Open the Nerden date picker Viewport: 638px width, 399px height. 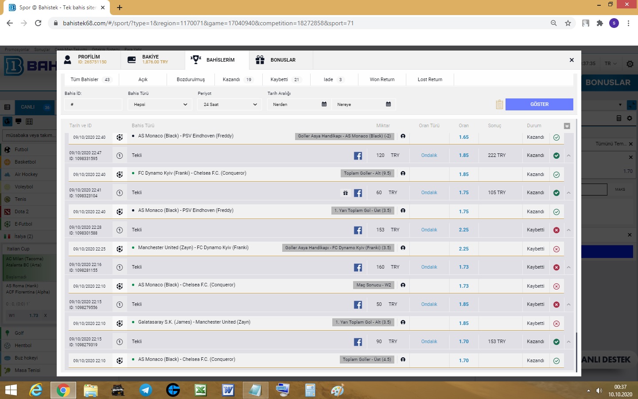click(x=299, y=105)
